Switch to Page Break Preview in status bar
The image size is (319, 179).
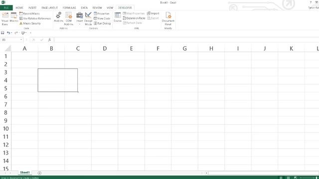point(296,178)
